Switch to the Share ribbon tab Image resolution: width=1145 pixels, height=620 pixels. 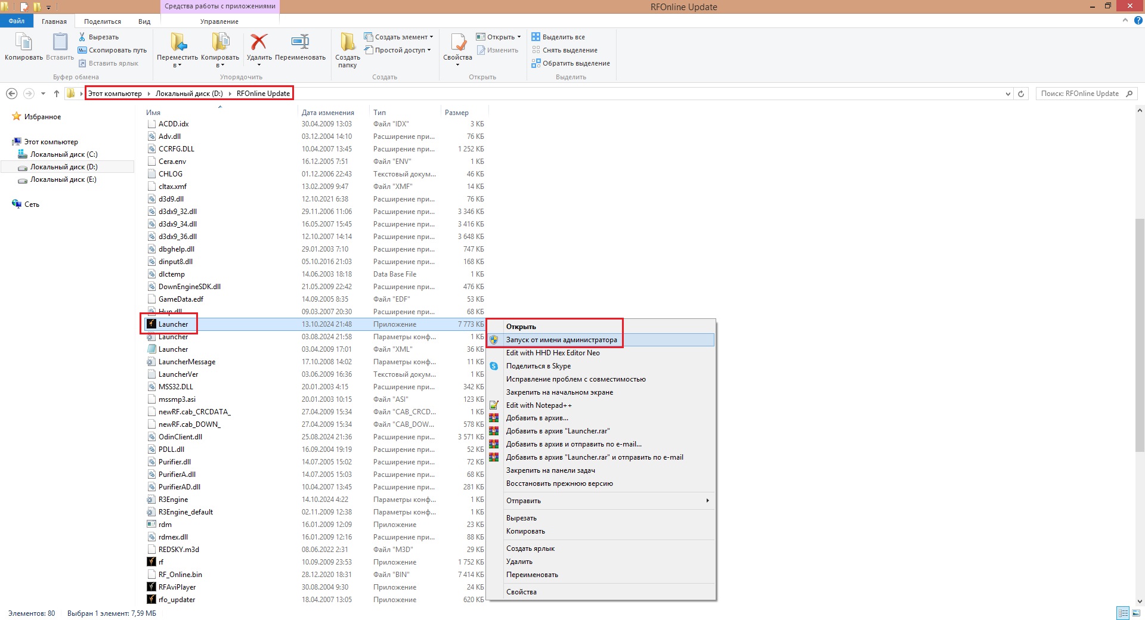[x=103, y=21]
